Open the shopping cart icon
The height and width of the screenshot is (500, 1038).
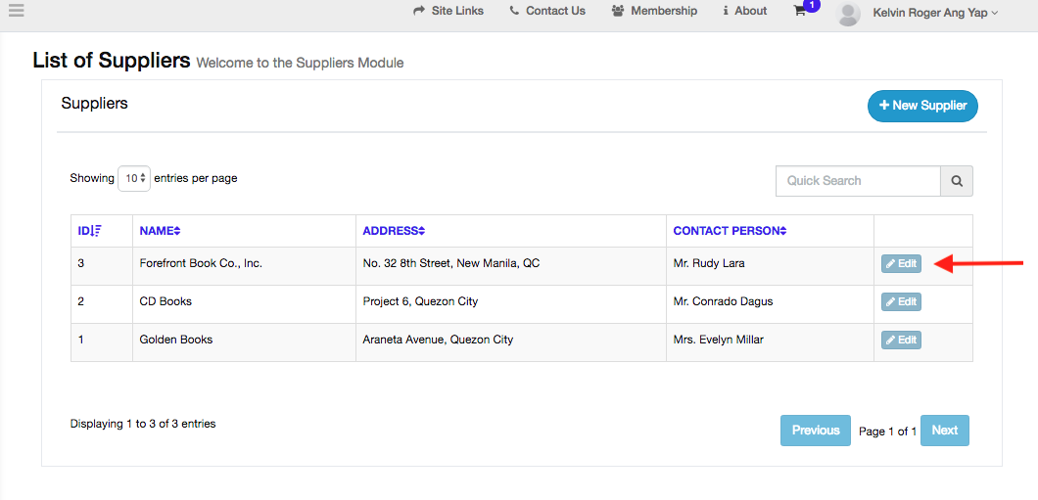800,11
